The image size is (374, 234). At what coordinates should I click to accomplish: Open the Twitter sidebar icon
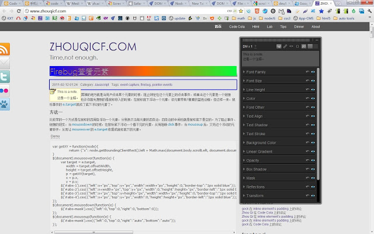pos(5,77)
